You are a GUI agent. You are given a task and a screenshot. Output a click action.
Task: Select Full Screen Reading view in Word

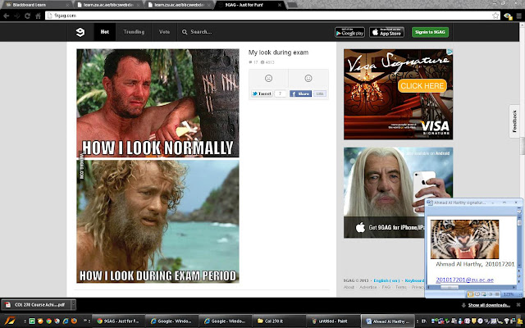pyautogui.click(x=477, y=294)
